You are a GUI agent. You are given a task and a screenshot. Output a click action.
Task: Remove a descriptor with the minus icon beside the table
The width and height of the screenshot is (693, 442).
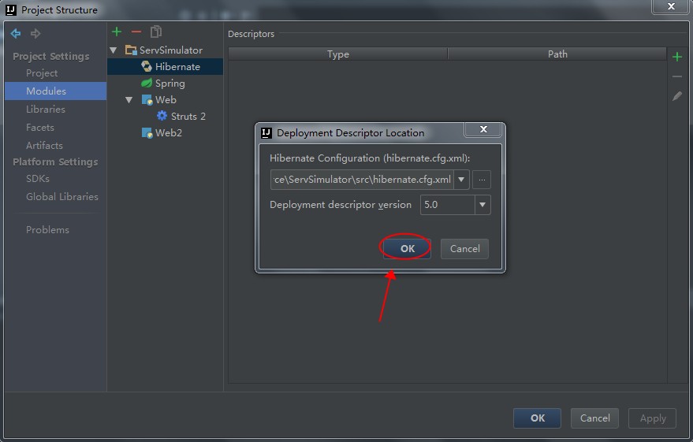point(676,76)
